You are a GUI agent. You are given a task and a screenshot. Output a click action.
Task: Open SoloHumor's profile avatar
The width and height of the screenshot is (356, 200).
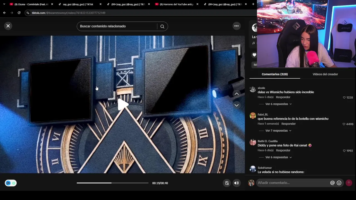pos(253,169)
